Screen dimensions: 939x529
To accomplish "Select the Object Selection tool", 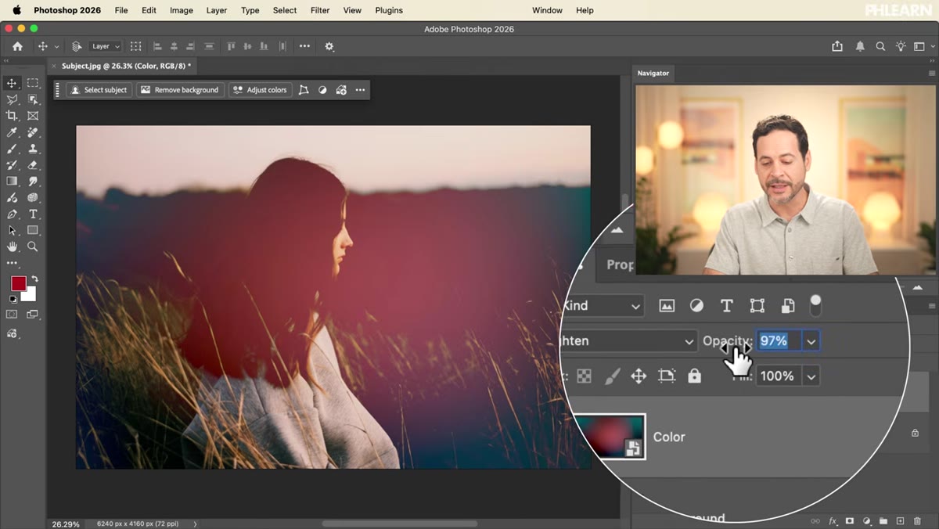I will (x=33, y=99).
